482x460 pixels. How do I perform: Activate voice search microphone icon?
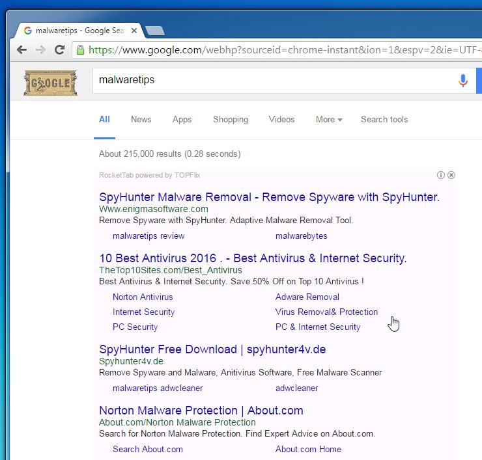coord(462,81)
